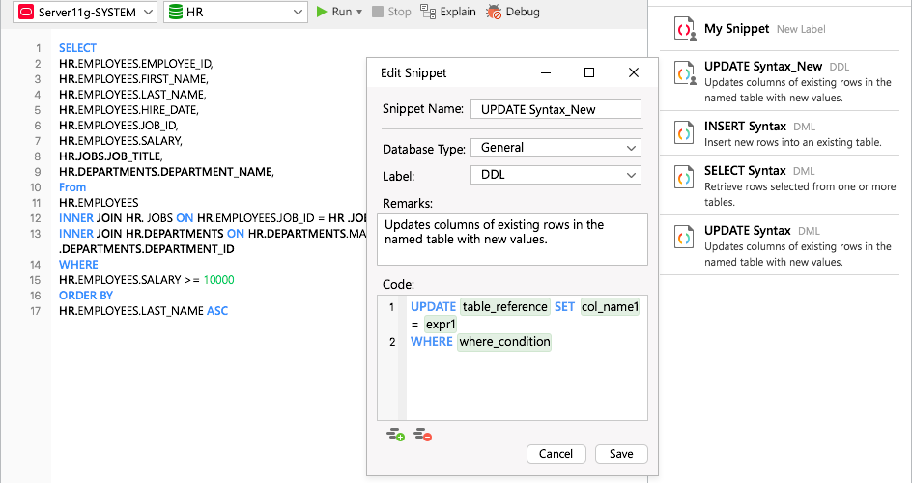Select the My Snippet entry icon

tap(685, 29)
